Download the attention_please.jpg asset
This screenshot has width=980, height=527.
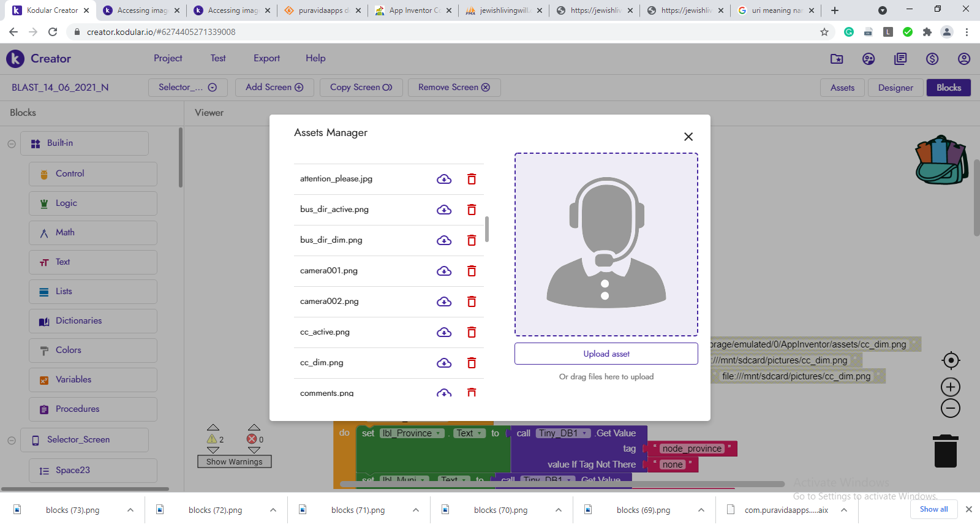click(444, 179)
